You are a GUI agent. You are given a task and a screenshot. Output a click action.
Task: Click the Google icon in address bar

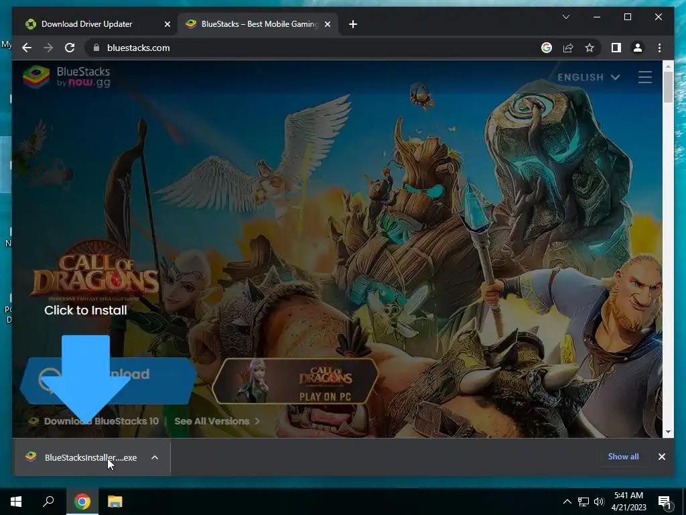[x=547, y=48]
